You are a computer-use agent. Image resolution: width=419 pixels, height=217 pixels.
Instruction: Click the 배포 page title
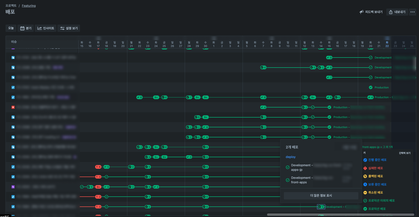pyautogui.click(x=10, y=12)
